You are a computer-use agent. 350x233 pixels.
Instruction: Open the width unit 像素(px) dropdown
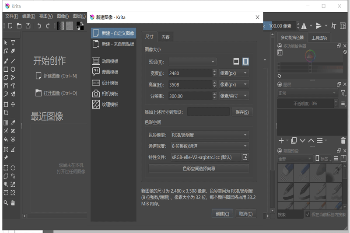[234, 73]
